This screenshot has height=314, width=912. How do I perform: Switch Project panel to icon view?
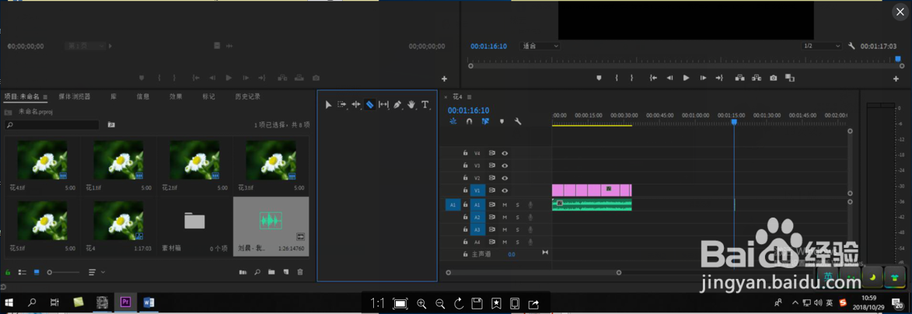tap(37, 272)
